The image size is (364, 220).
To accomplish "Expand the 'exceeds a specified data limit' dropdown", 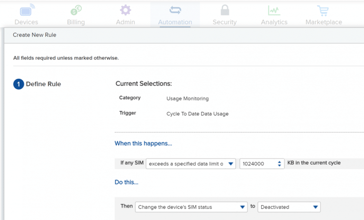I will point(191,164).
